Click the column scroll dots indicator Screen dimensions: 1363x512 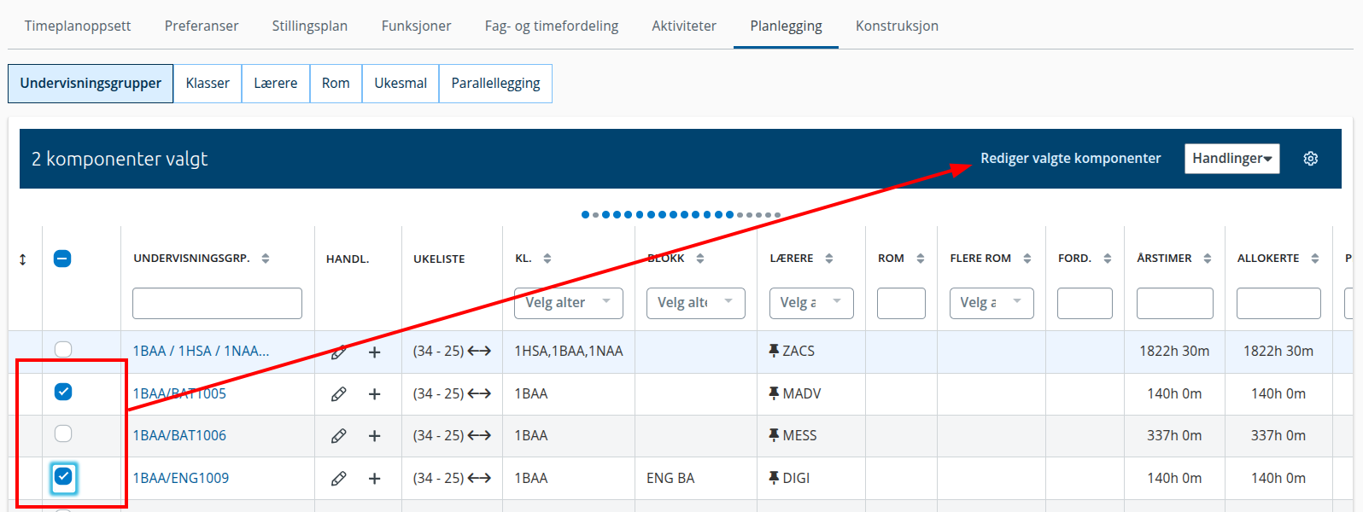pyautogui.click(x=681, y=214)
